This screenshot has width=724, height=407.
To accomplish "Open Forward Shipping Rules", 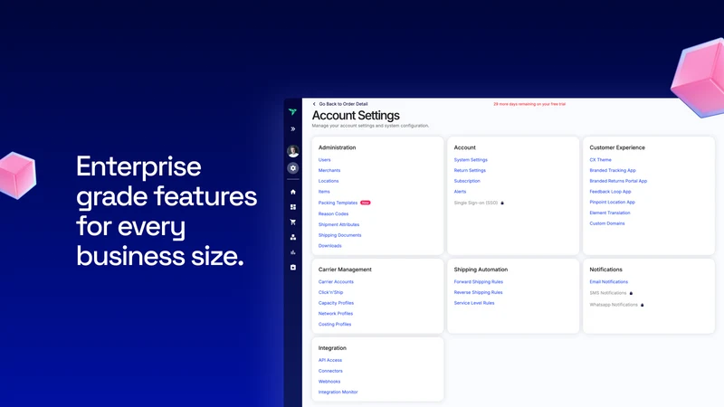I will 479,281.
